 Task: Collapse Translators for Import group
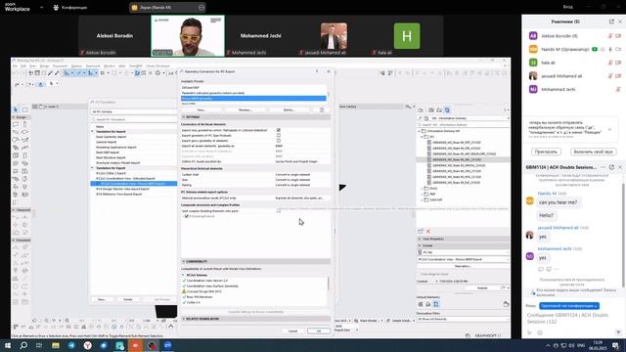(x=92, y=131)
